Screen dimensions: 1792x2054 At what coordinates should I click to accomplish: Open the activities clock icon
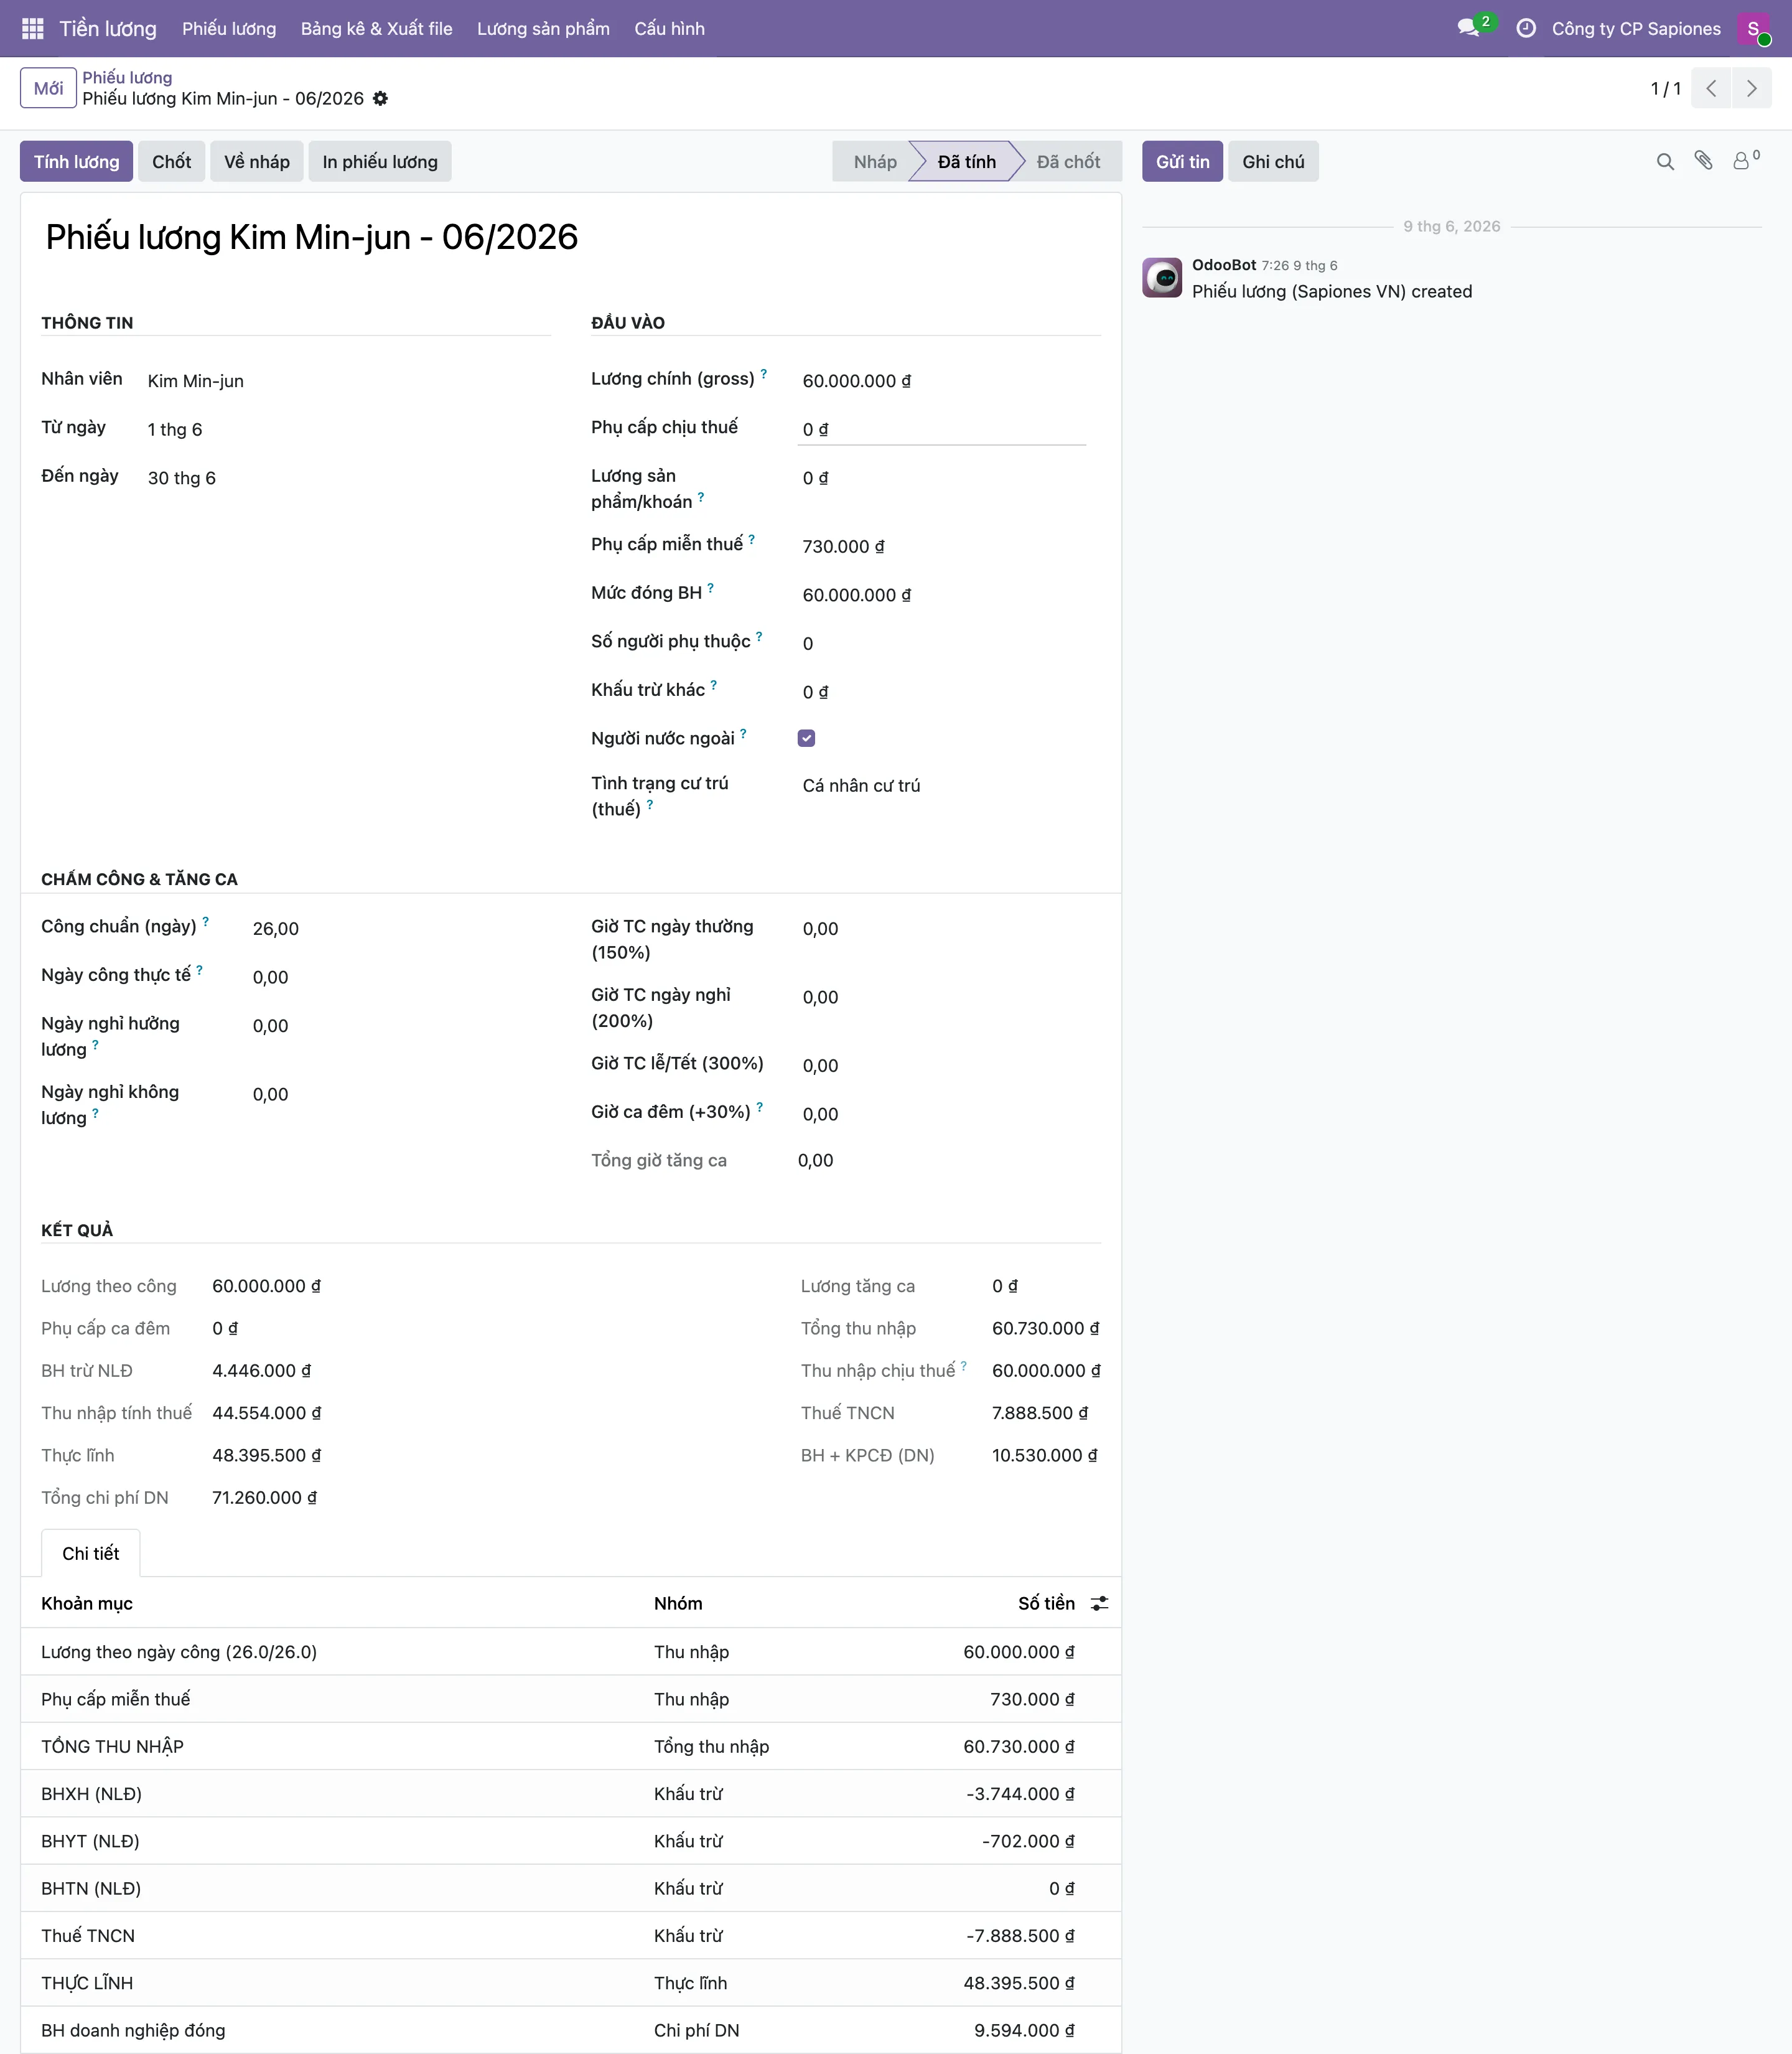pos(1526,28)
